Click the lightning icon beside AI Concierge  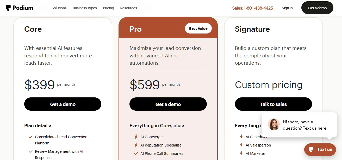click(135, 137)
